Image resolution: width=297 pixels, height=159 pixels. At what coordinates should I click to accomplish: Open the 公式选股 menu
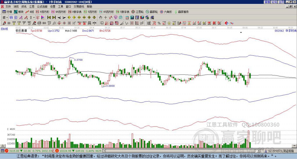tap(42, 7)
